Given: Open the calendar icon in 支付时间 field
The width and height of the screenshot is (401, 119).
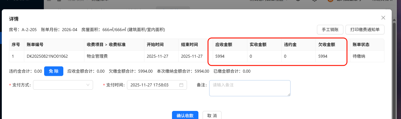Looking at the screenshot, I should pos(181,85).
